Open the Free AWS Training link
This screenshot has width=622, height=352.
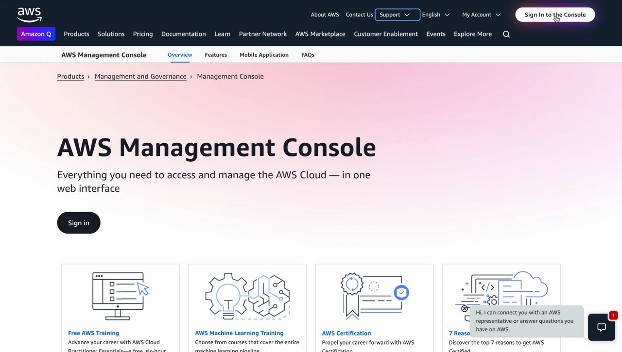pyautogui.click(x=94, y=333)
